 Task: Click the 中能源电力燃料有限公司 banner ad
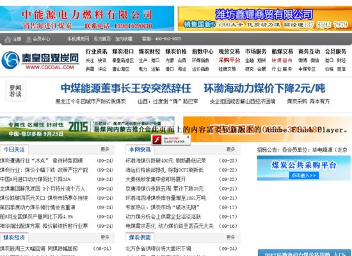(x=87, y=19)
